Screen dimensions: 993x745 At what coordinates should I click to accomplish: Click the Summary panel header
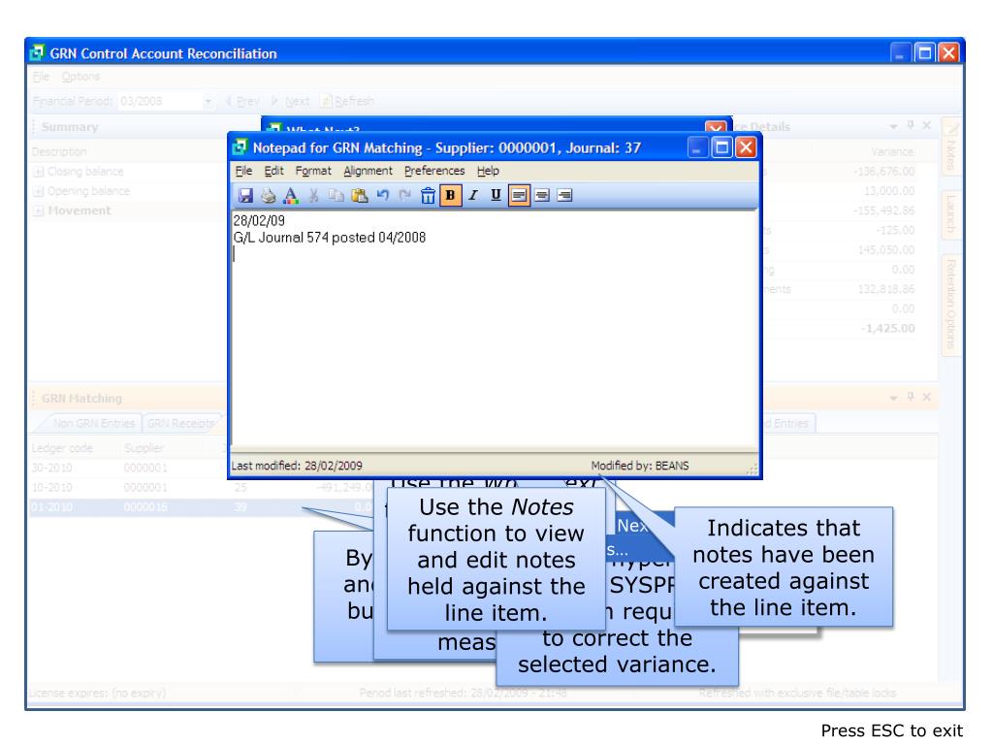click(x=70, y=127)
